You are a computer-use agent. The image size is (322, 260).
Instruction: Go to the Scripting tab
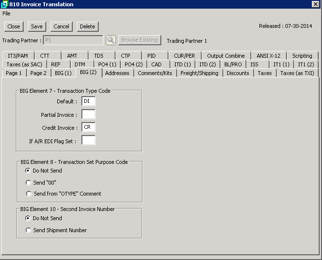[x=302, y=56]
